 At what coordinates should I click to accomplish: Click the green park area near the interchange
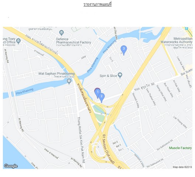pos(100,115)
